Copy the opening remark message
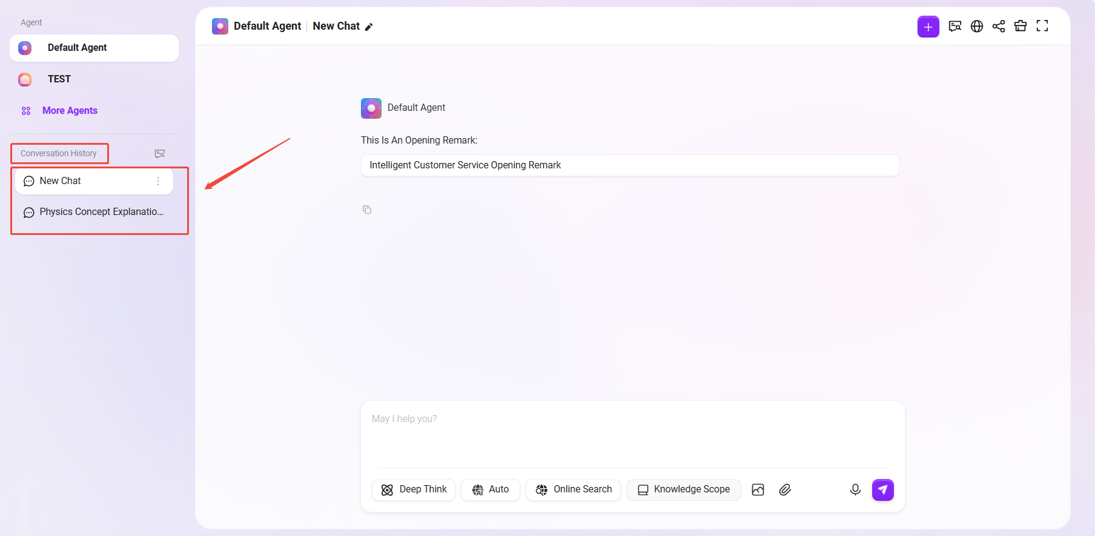Image resolution: width=1095 pixels, height=536 pixels. coord(367,210)
